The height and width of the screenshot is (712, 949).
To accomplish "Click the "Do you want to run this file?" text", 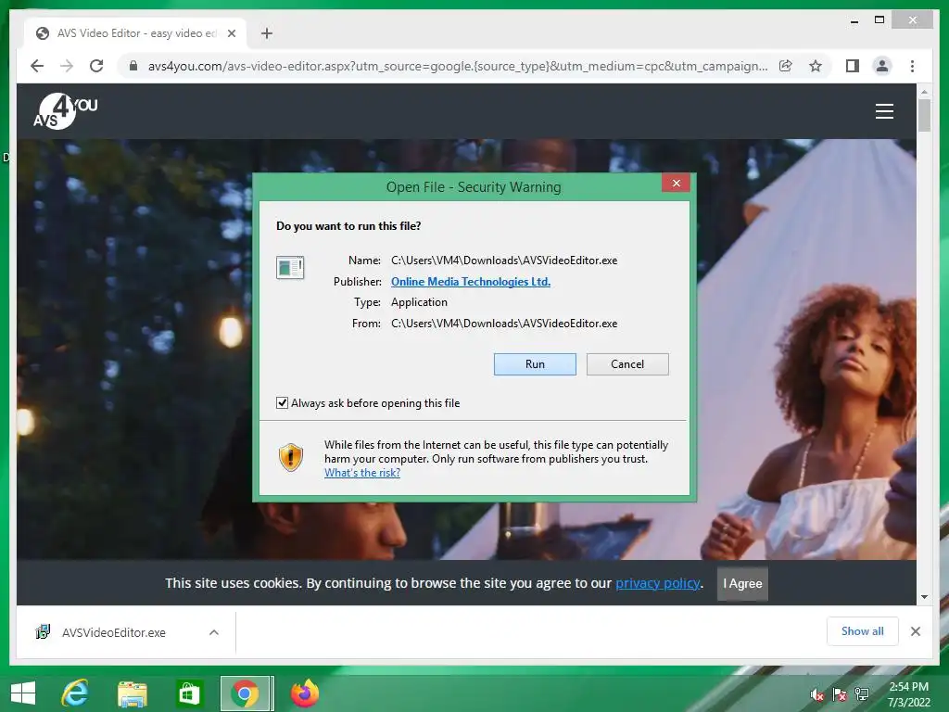I will click(x=348, y=226).
